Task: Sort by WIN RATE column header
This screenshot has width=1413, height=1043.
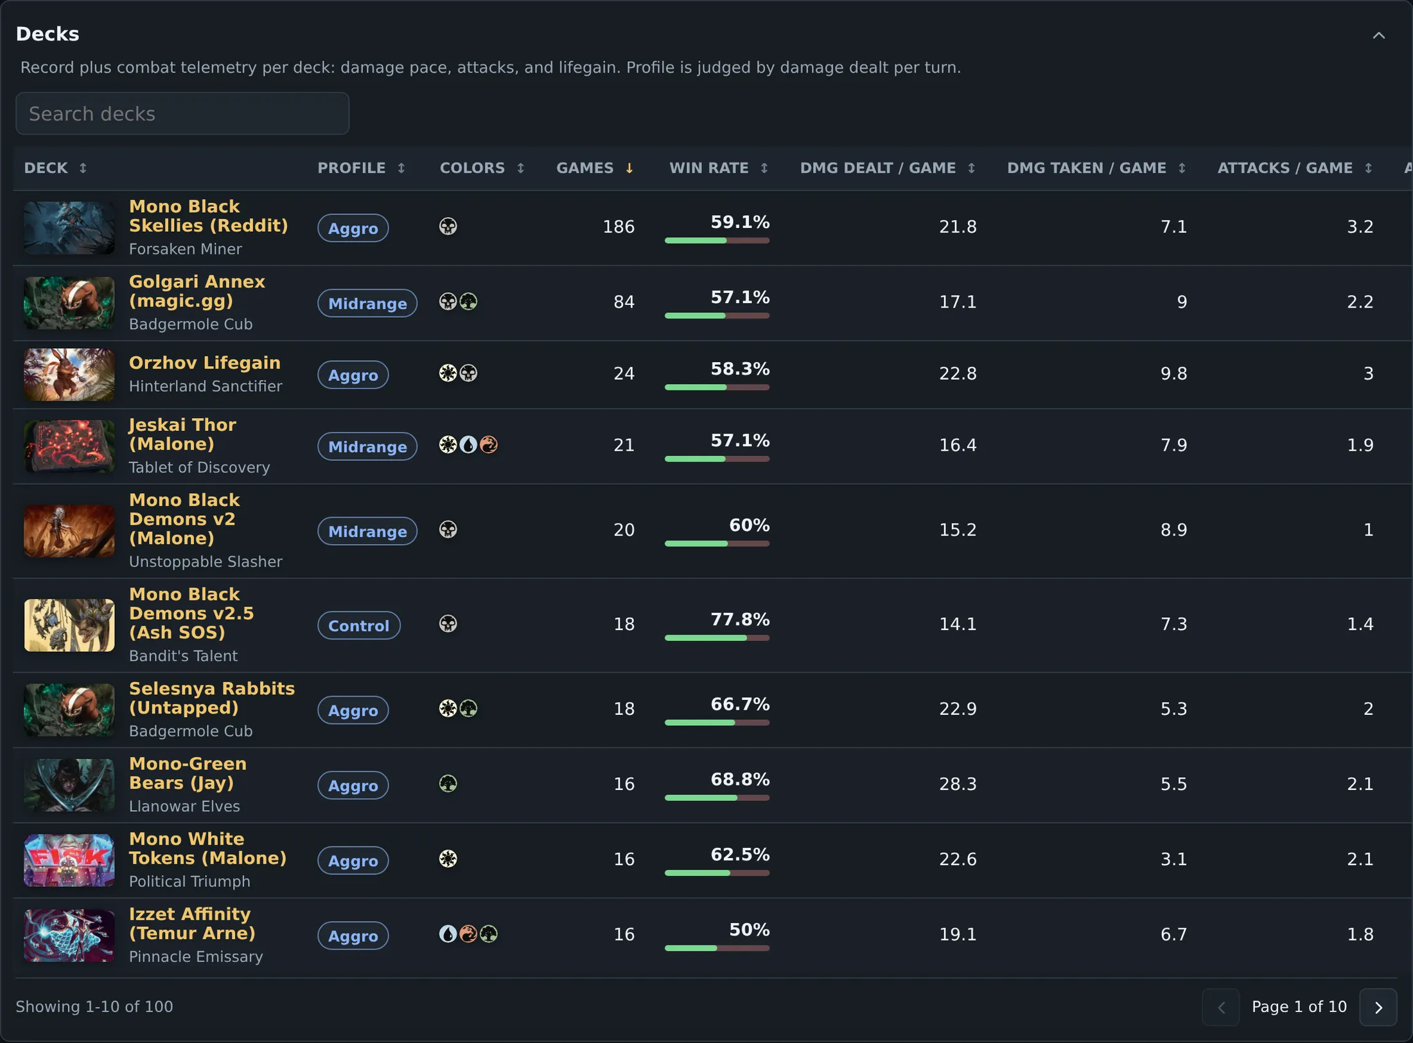Action: tap(719, 168)
